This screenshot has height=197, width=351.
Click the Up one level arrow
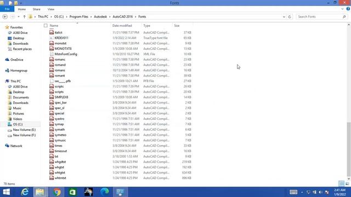click(24, 17)
